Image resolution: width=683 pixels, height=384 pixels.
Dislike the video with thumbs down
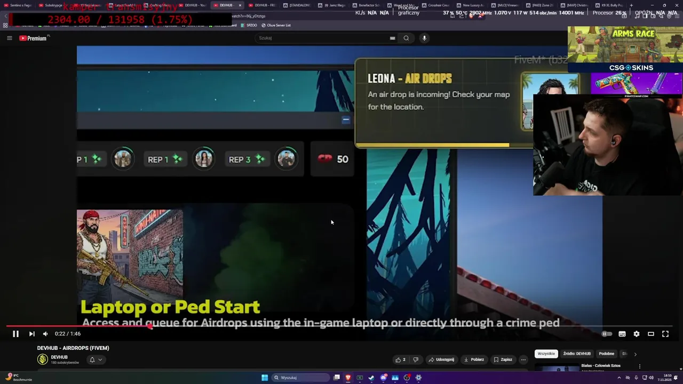416,359
